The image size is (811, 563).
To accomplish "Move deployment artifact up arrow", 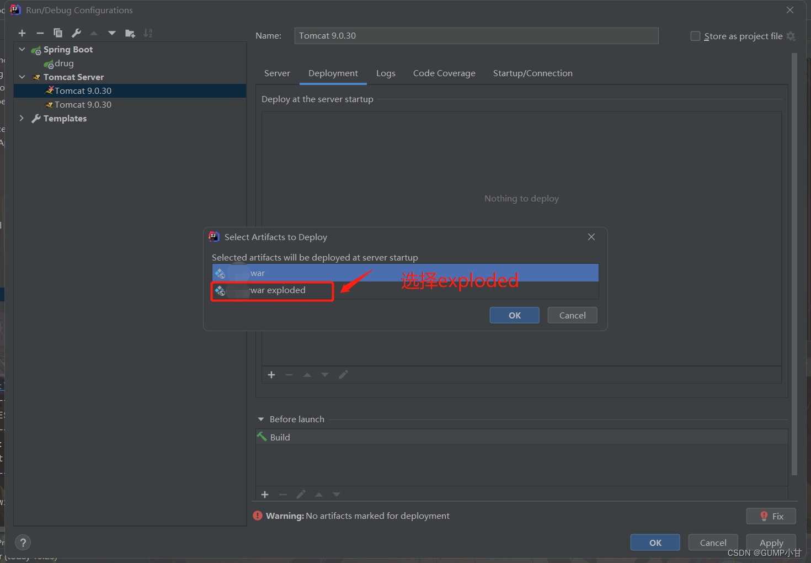I will [307, 375].
